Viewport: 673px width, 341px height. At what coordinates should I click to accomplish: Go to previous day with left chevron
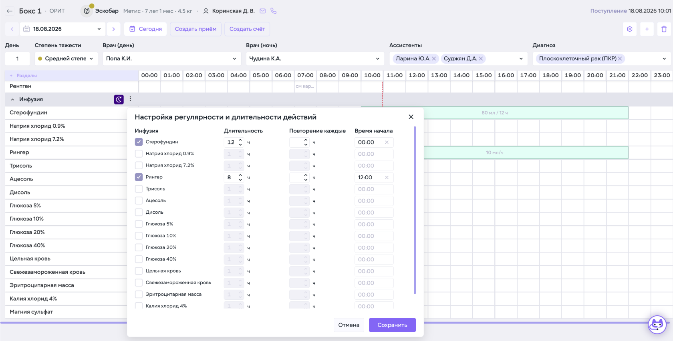pyautogui.click(x=12, y=29)
